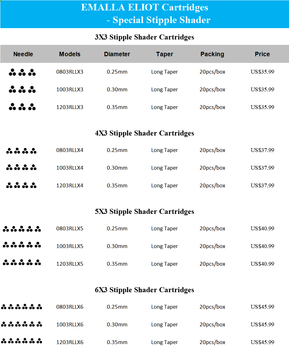Click the US$40.99 price for 1003RLLX5

(x=262, y=246)
